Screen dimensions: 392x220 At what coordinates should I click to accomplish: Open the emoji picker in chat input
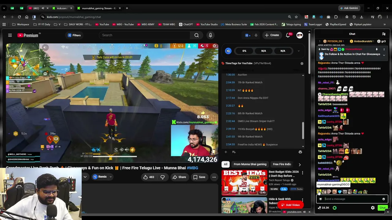(383, 199)
